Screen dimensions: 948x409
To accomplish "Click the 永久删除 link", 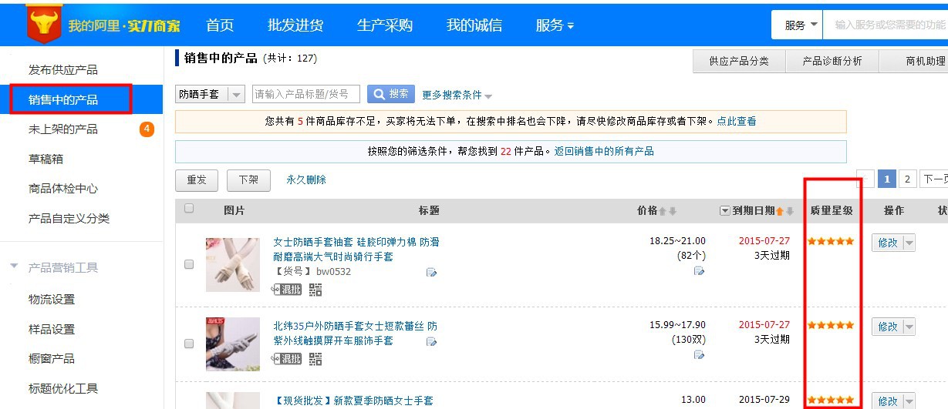I will [x=306, y=179].
